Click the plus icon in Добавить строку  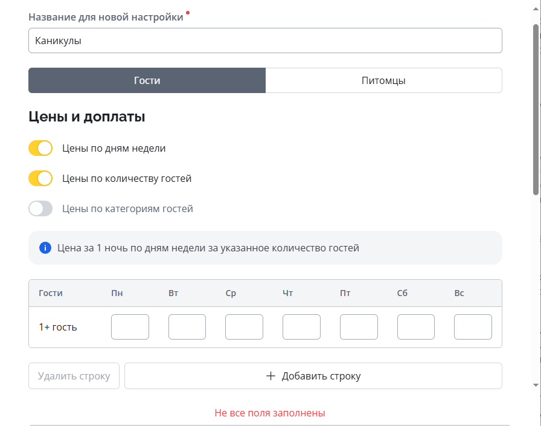point(271,376)
